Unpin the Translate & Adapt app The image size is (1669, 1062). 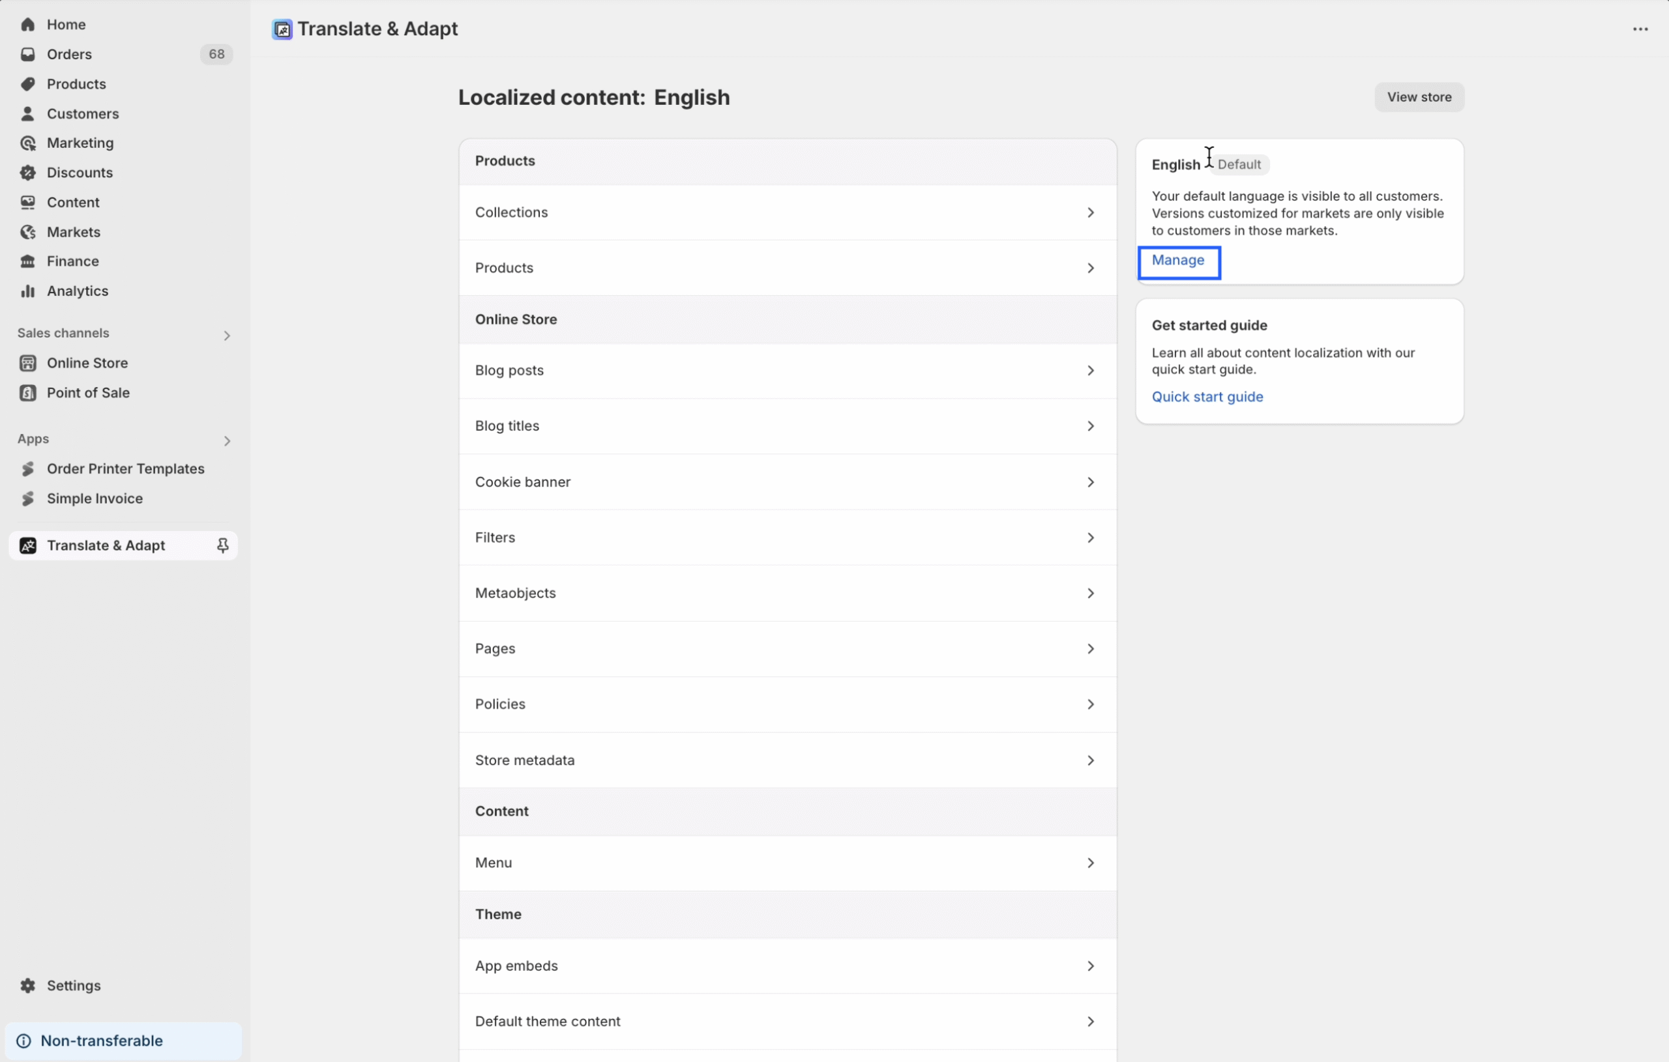pos(222,546)
